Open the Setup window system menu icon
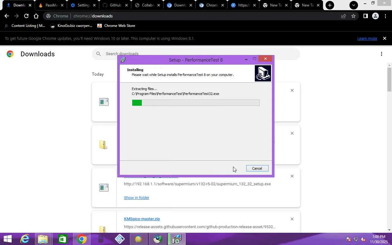Image resolution: width=392 pixels, height=245 pixels. click(123, 60)
